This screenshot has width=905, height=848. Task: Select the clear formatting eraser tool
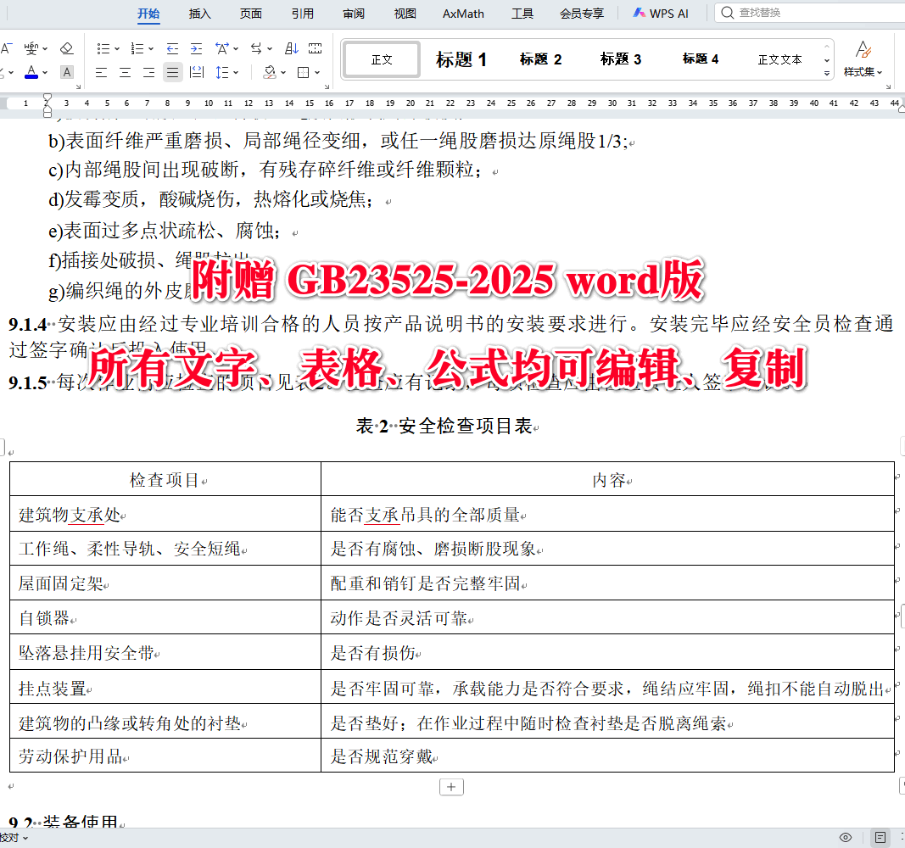66,48
